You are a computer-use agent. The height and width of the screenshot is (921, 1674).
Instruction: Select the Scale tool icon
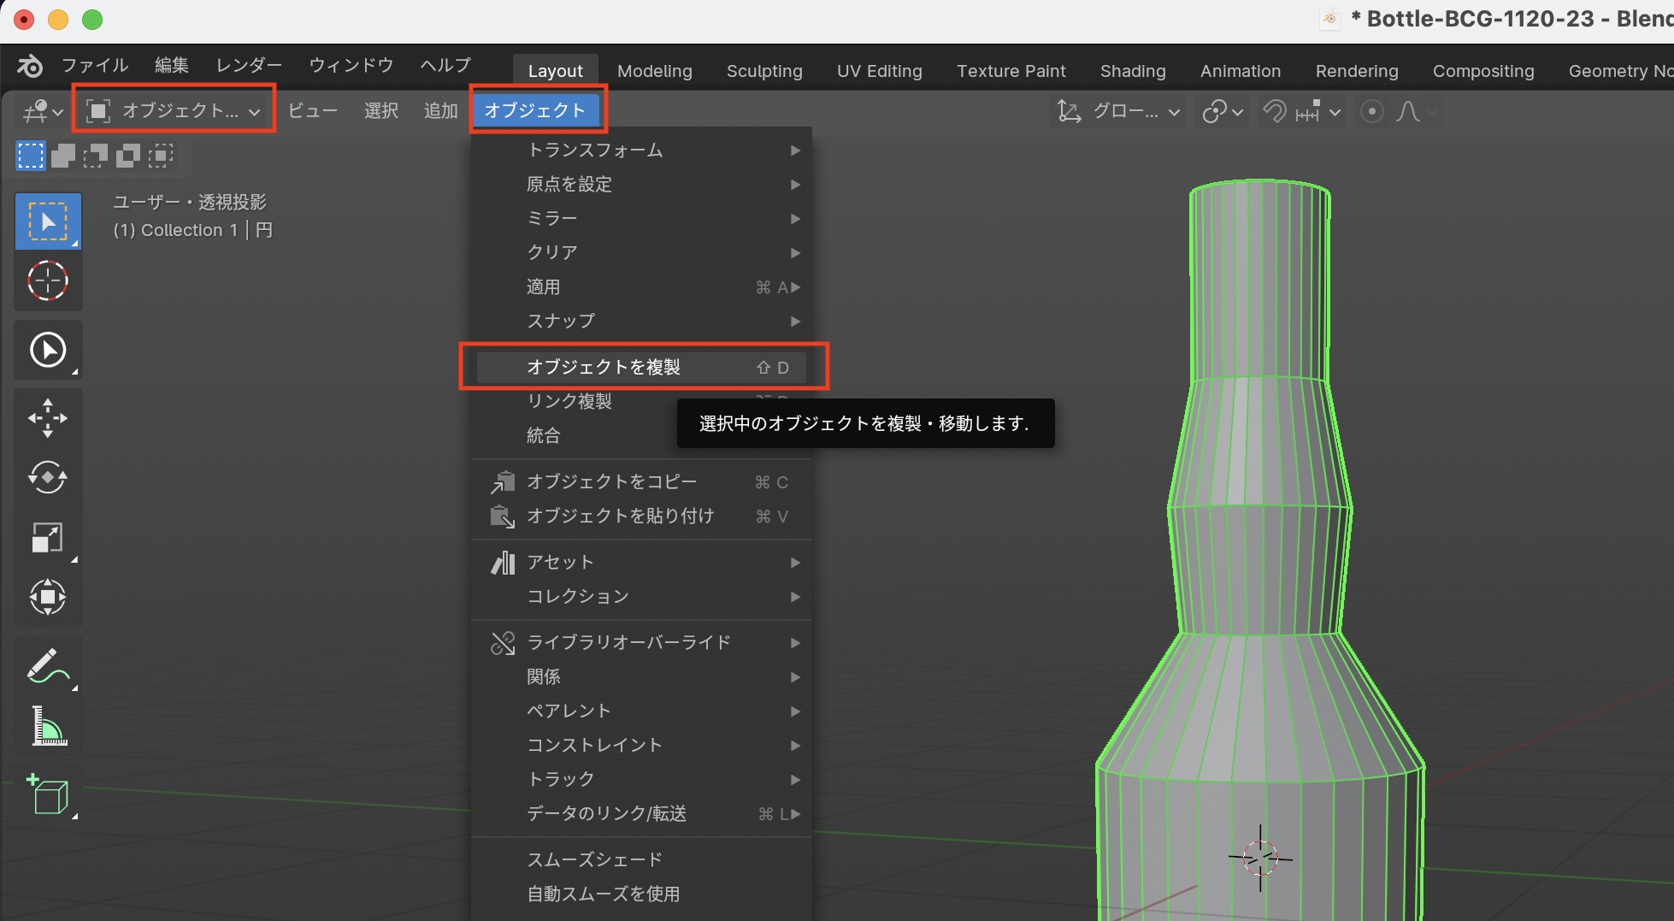(48, 538)
